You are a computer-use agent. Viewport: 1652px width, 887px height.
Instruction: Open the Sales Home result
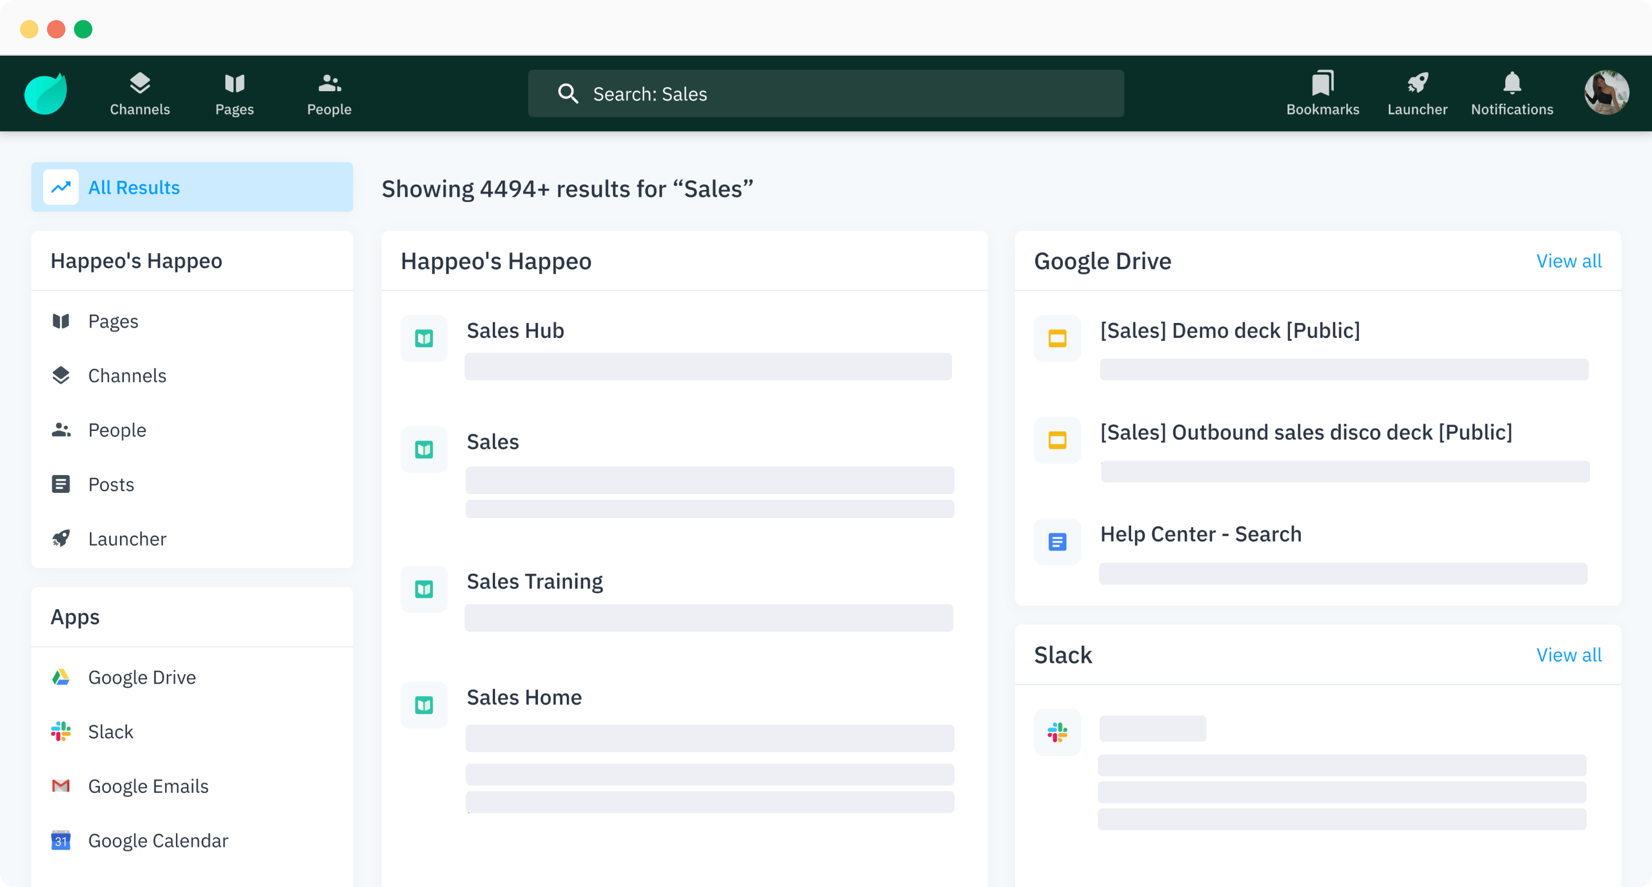pyautogui.click(x=524, y=697)
